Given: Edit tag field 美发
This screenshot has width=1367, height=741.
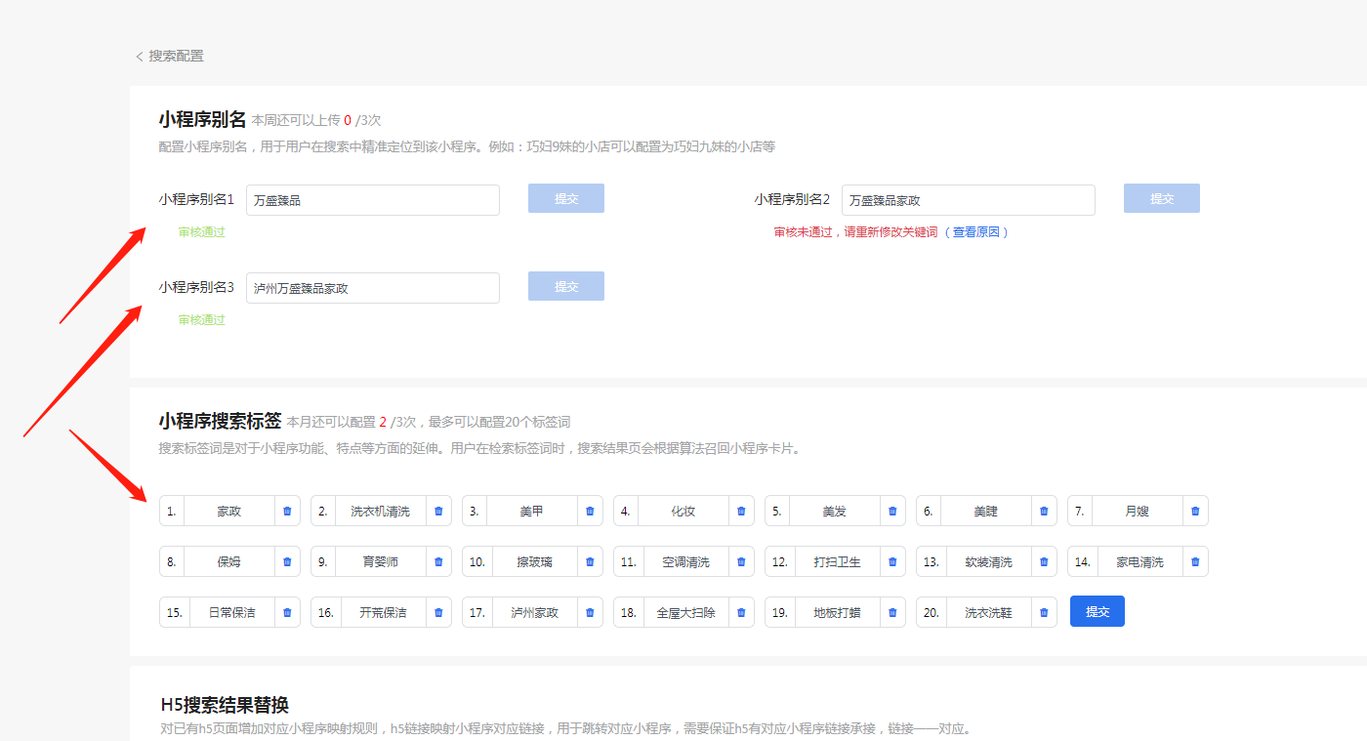Looking at the screenshot, I should point(835,511).
